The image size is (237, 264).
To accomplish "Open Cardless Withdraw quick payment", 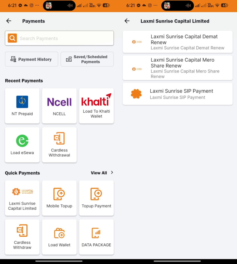I will pos(22,237).
